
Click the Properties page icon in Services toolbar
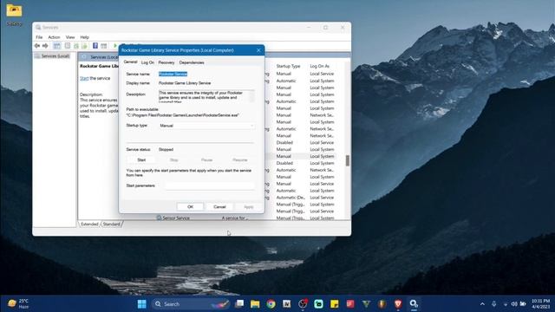[68, 46]
